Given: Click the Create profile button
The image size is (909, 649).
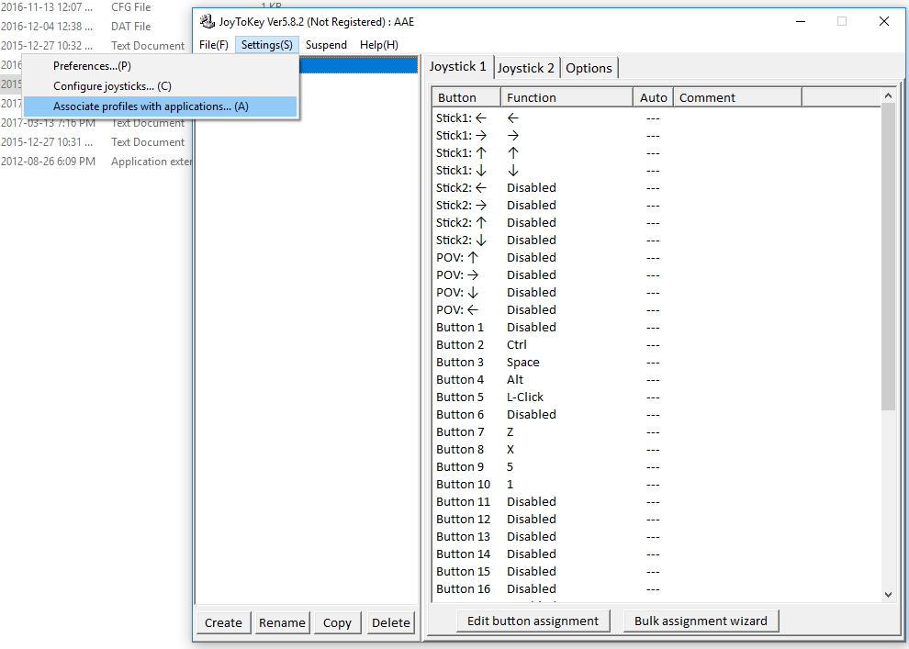Looking at the screenshot, I should (223, 623).
